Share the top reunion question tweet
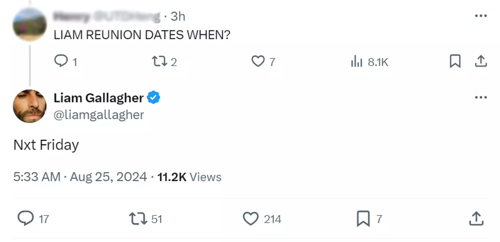The height and width of the screenshot is (242, 500). click(481, 61)
